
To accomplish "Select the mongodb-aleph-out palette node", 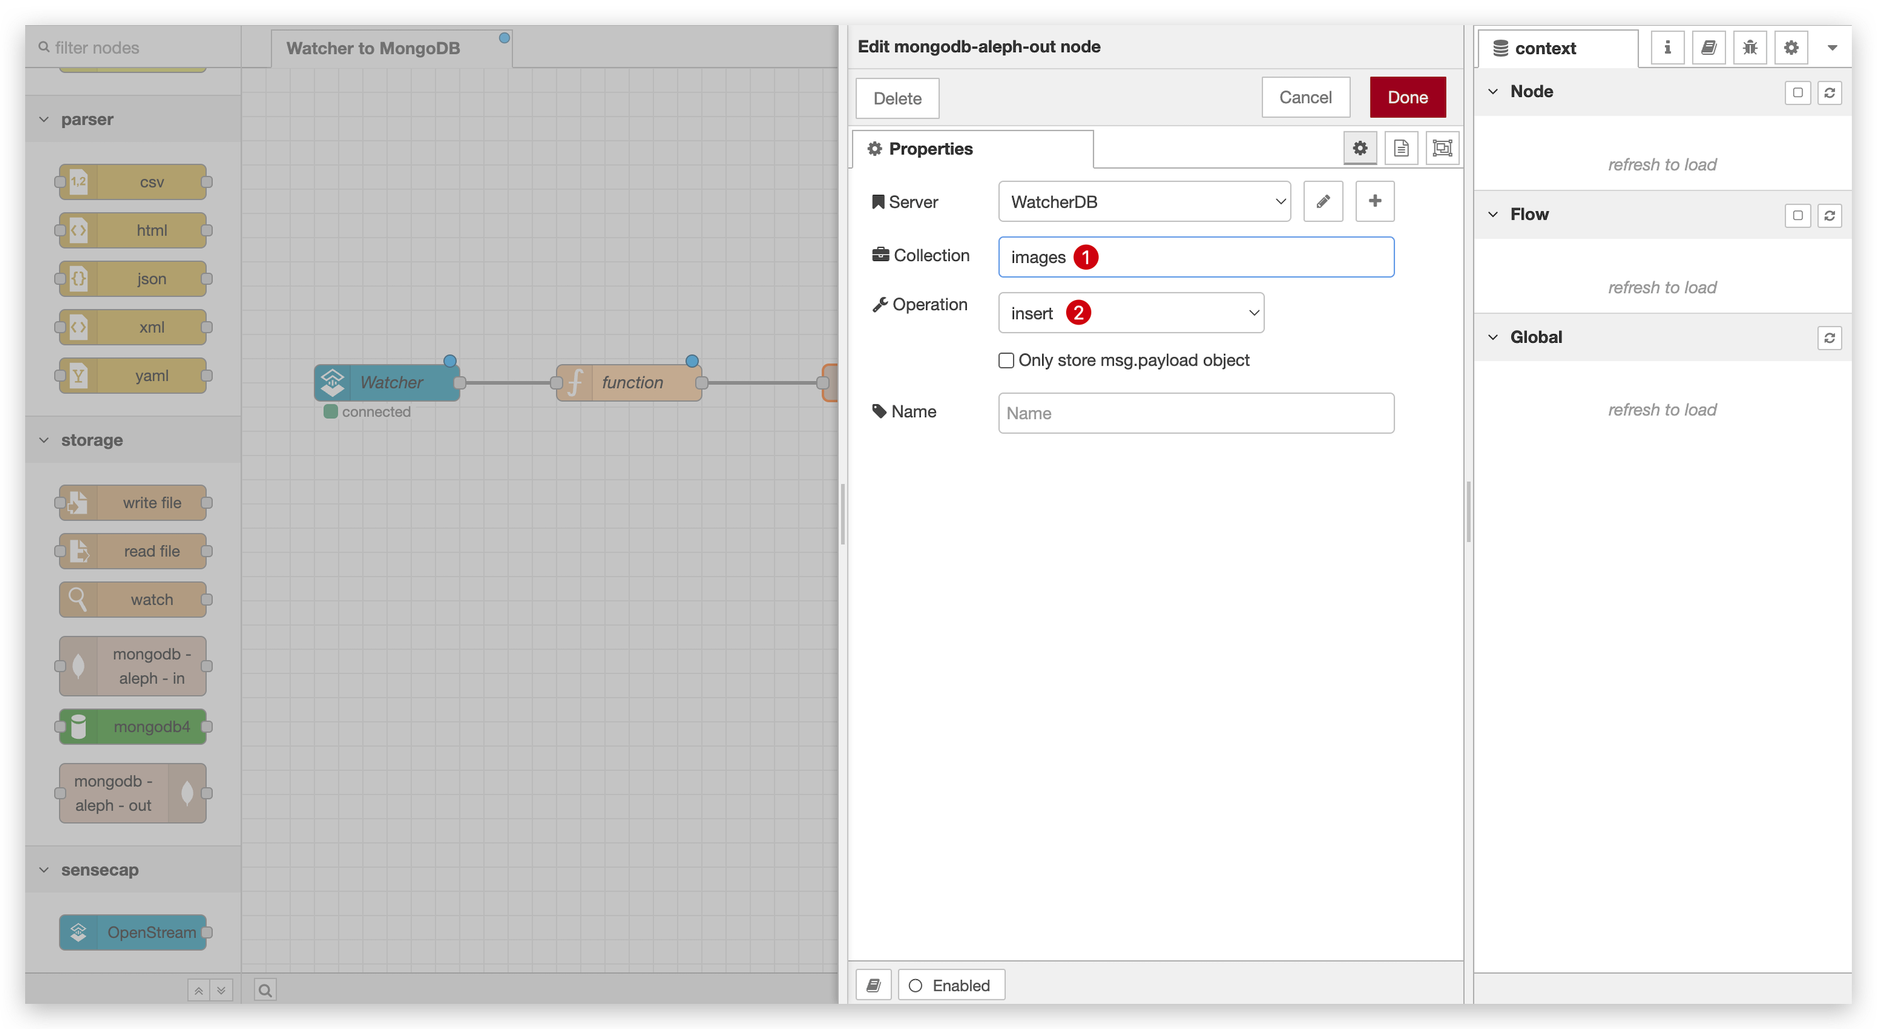I will pyautogui.click(x=133, y=794).
